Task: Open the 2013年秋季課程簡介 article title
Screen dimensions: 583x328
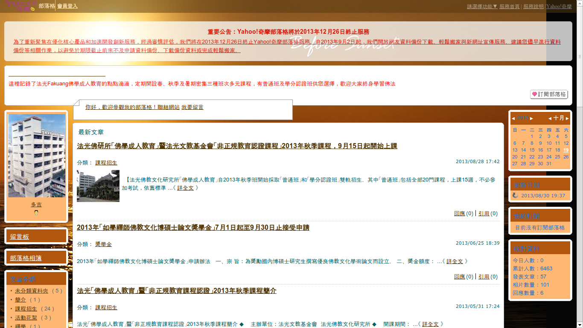Action: click(177, 291)
